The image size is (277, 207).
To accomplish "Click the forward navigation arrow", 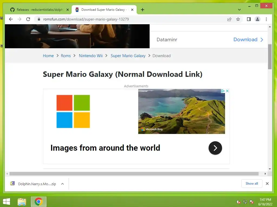I will tap(19, 19).
